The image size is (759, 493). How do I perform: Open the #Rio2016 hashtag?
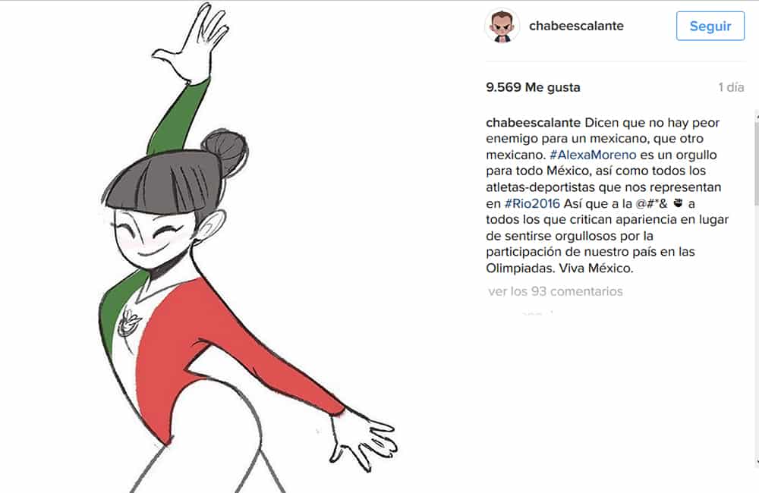click(x=532, y=203)
